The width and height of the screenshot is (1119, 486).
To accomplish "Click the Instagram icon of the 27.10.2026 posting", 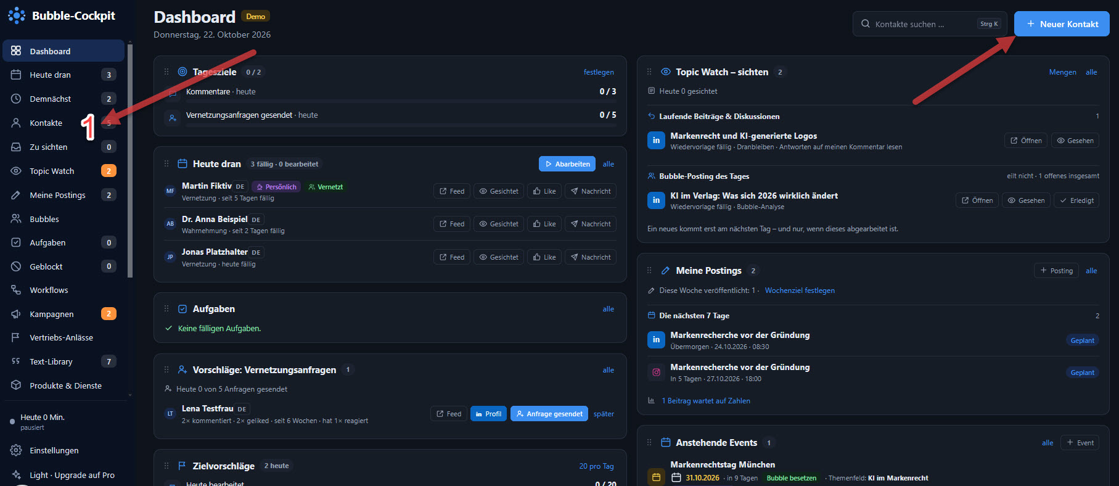I will click(x=656, y=372).
